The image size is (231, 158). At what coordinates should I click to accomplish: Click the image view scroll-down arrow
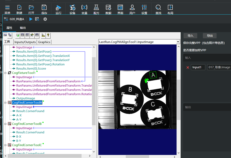click(x=178, y=153)
